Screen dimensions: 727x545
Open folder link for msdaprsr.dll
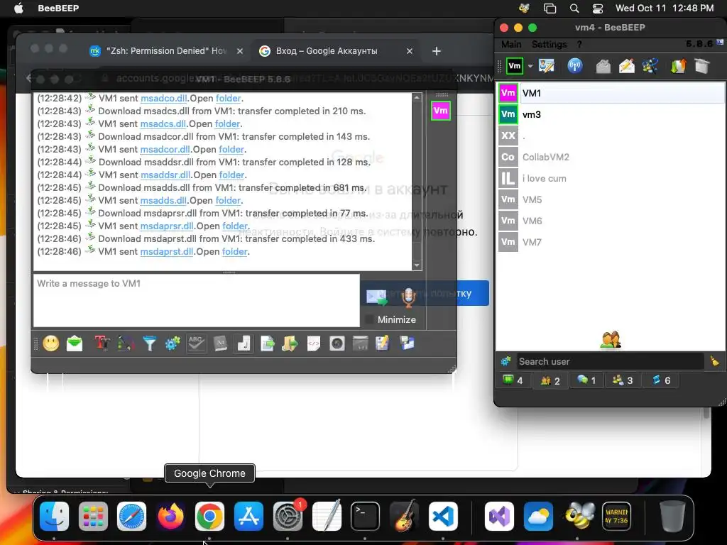click(x=235, y=226)
